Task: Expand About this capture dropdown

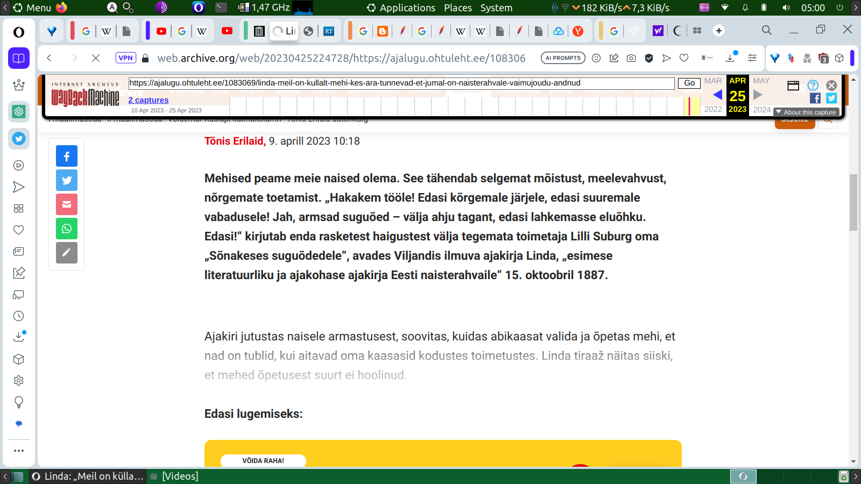Action: coord(806,112)
